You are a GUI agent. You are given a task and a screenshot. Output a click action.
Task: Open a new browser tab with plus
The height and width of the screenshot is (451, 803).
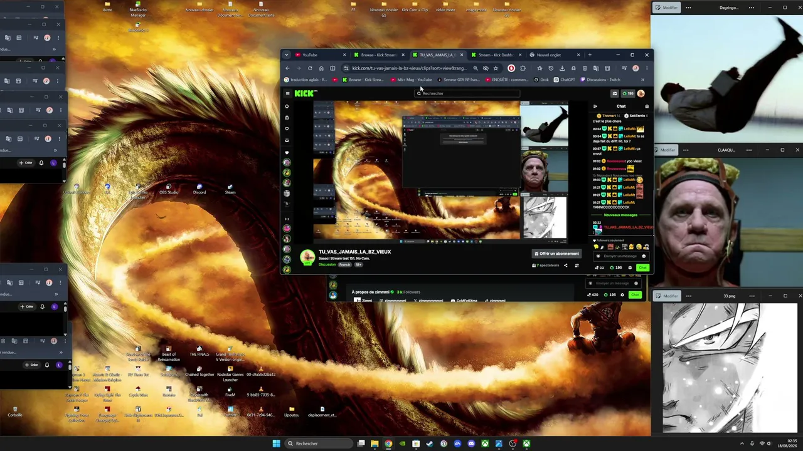590,54
